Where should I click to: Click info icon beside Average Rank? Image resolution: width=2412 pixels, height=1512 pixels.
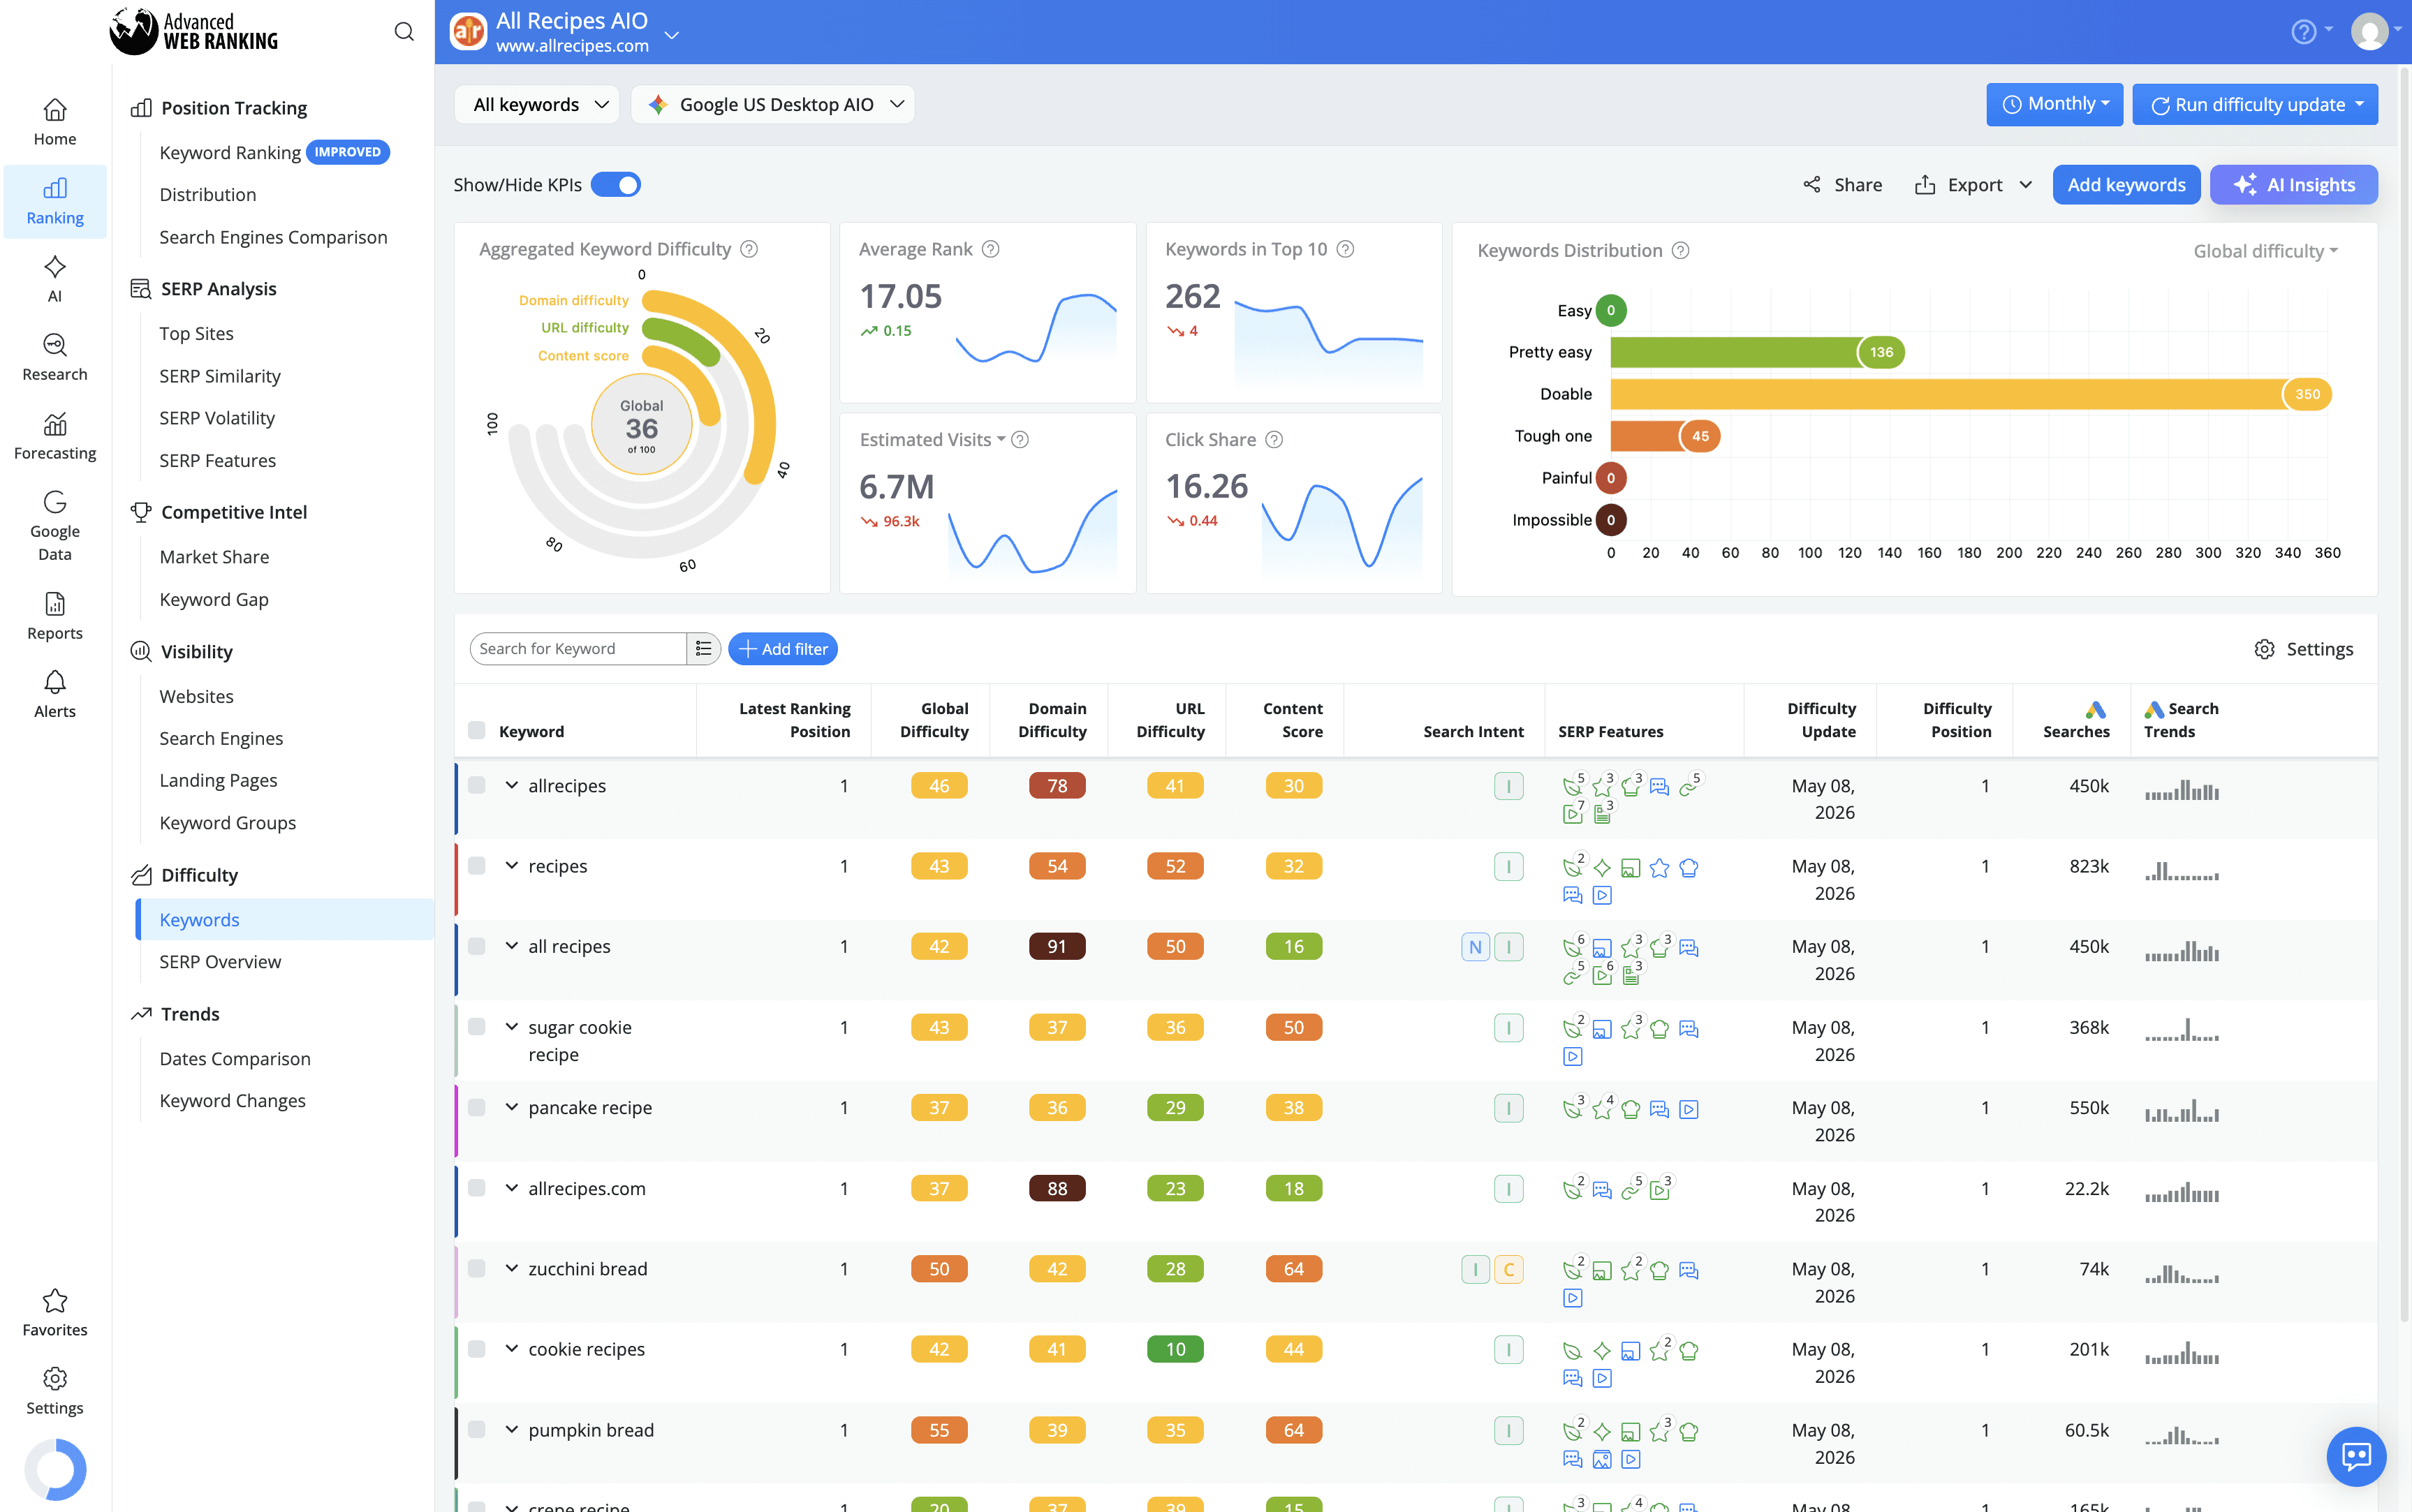pos(990,249)
